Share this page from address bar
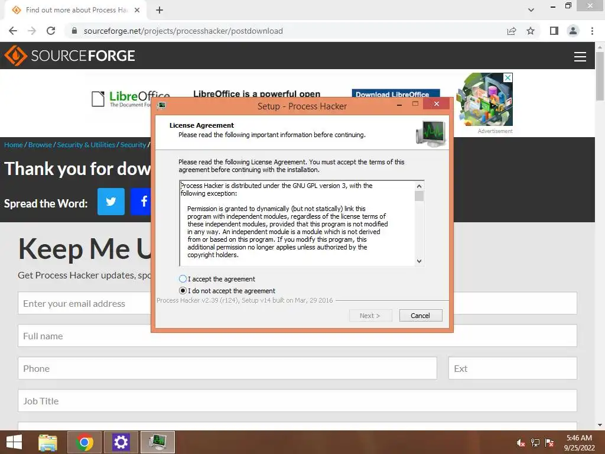 pyautogui.click(x=512, y=31)
